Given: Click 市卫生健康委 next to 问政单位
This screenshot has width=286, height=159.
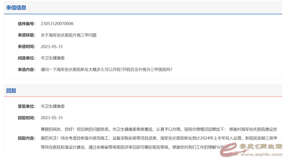Looking at the screenshot, I should click(x=53, y=58).
